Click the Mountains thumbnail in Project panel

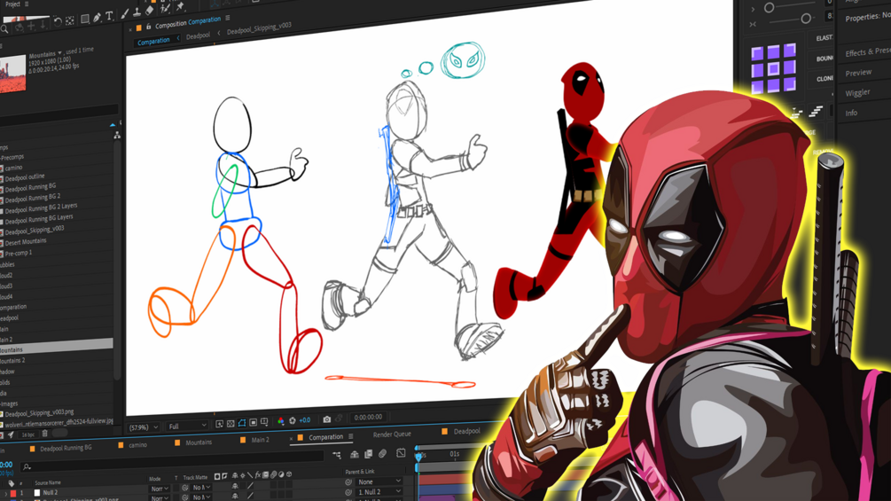13,74
